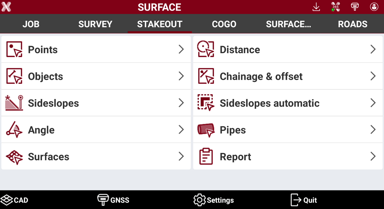Open the instrument target icon at top right
The height and width of the screenshot is (209, 384).
(x=374, y=7)
